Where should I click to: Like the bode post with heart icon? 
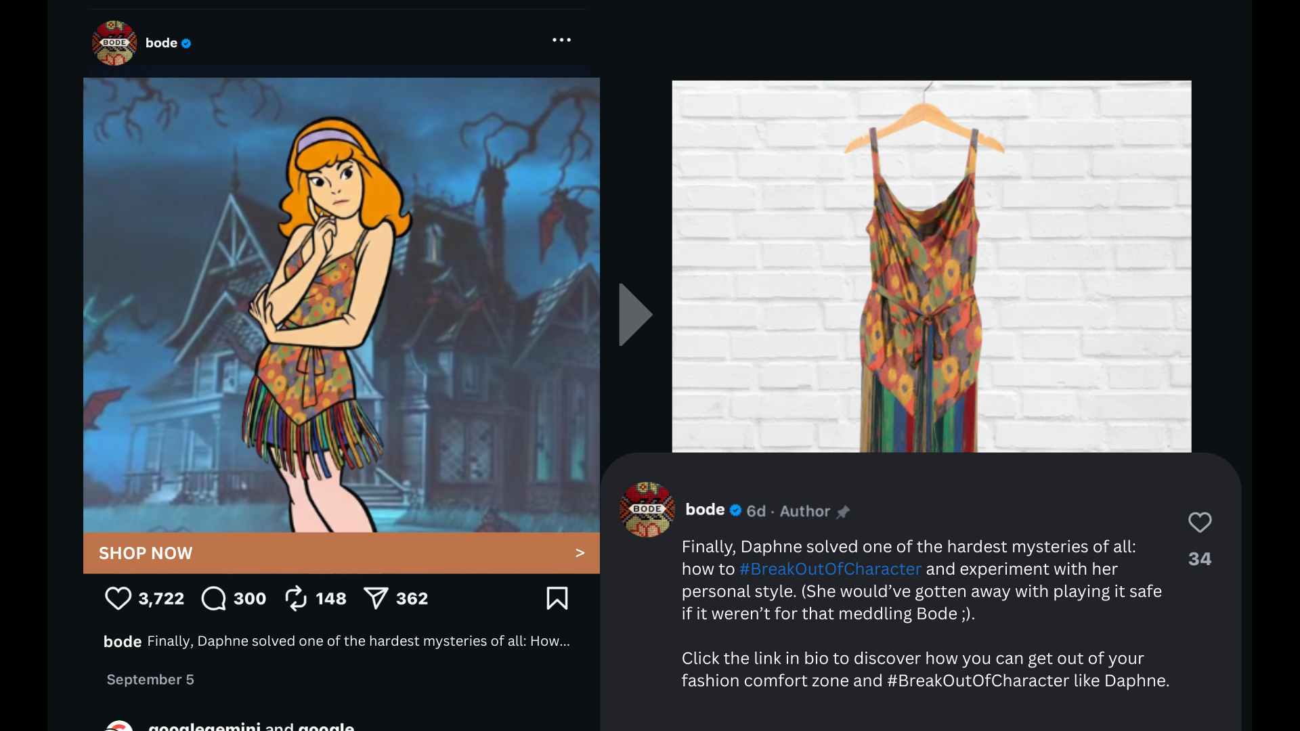point(118,598)
